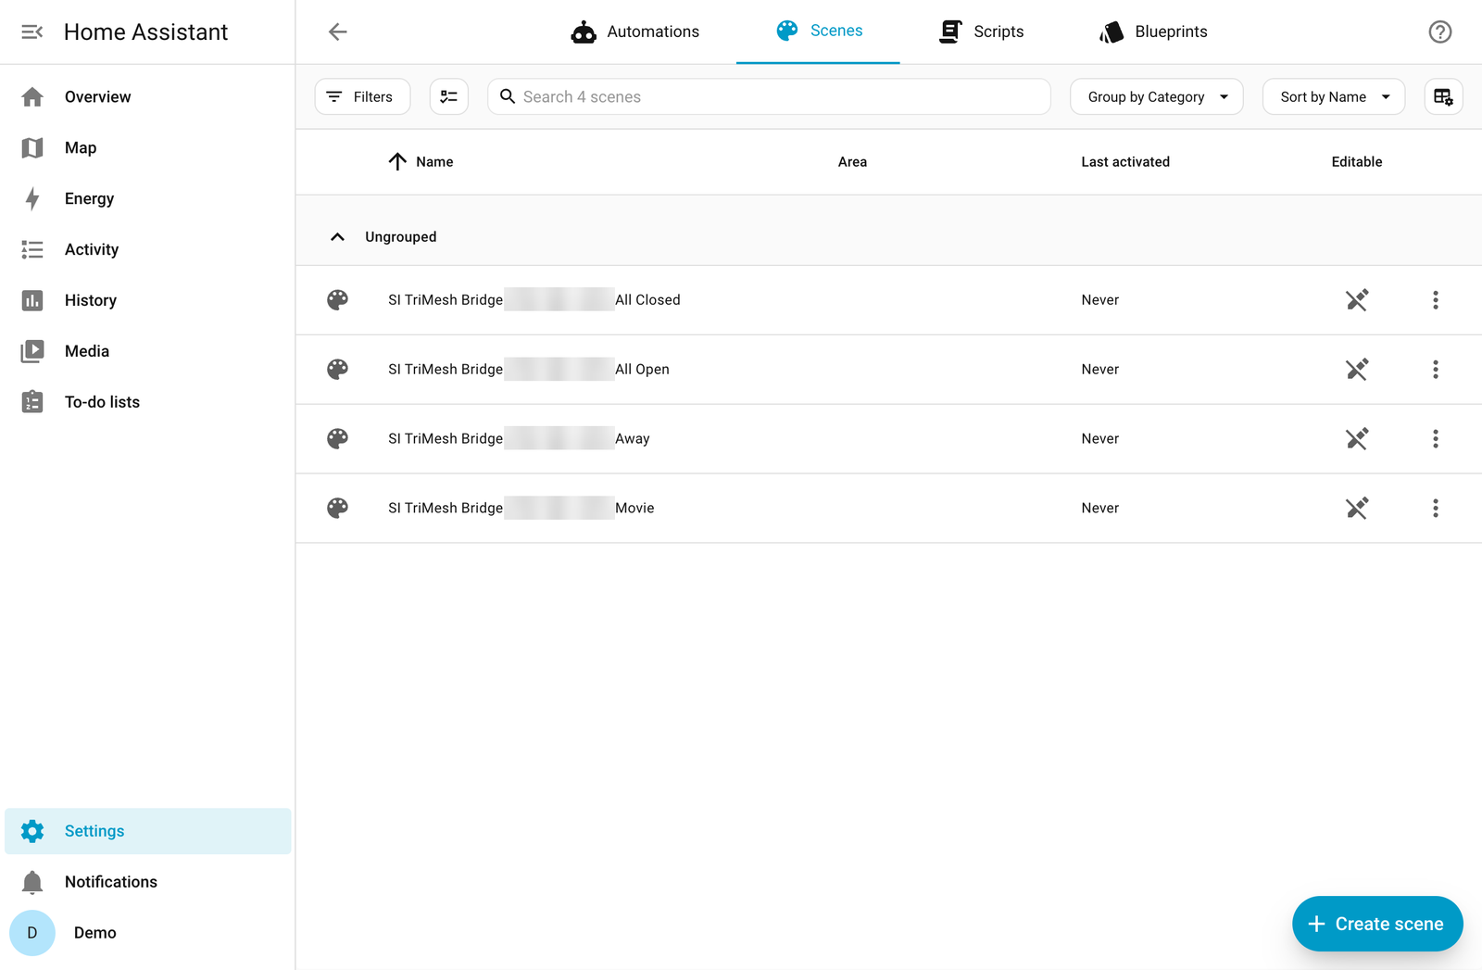1482x970 pixels.
Task: Switch to the Blueprints tab
Action: pyautogui.click(x=1153, y=31)
